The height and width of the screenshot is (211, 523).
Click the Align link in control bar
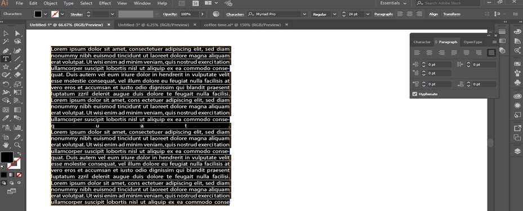(433, 14)
